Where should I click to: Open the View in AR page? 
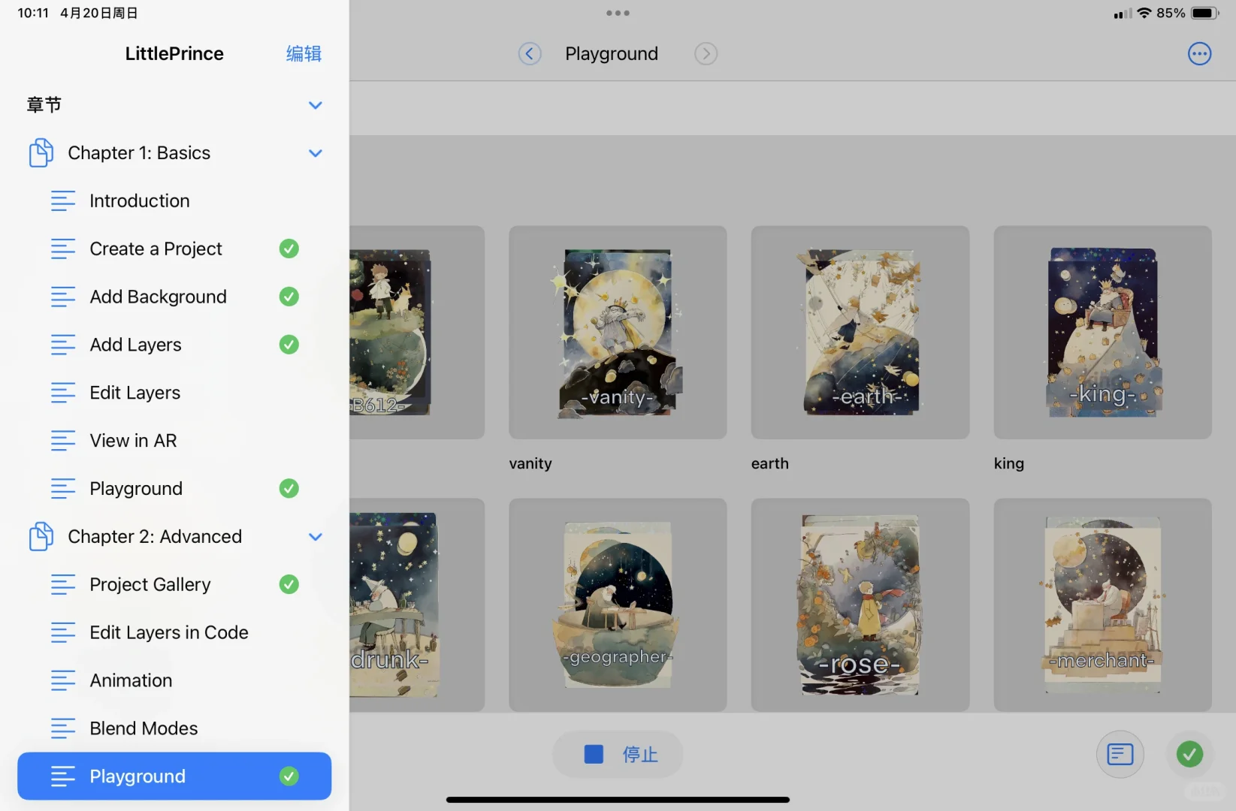pos(174,441)
